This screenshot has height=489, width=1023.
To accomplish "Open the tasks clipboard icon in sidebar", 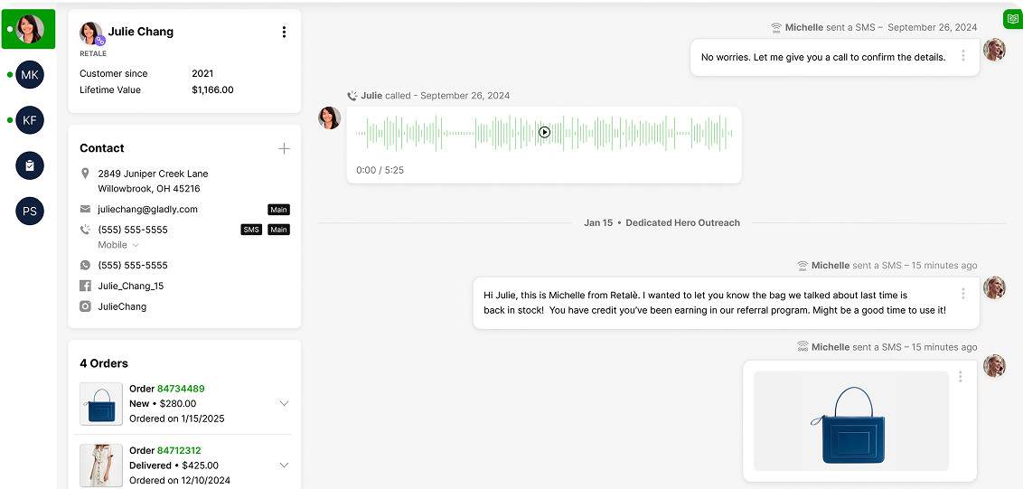I will pos(30,165).
